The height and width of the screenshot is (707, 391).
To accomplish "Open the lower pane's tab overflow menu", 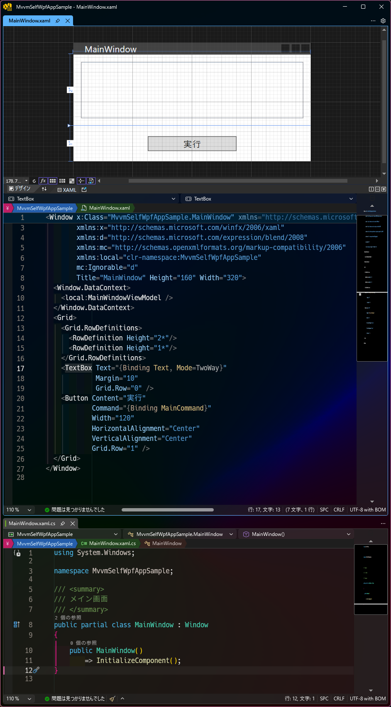I will click(383, 524).
